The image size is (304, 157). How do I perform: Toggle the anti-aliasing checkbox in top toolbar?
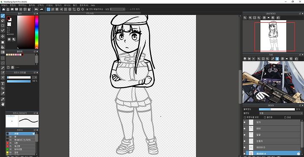tap(87, 9)
